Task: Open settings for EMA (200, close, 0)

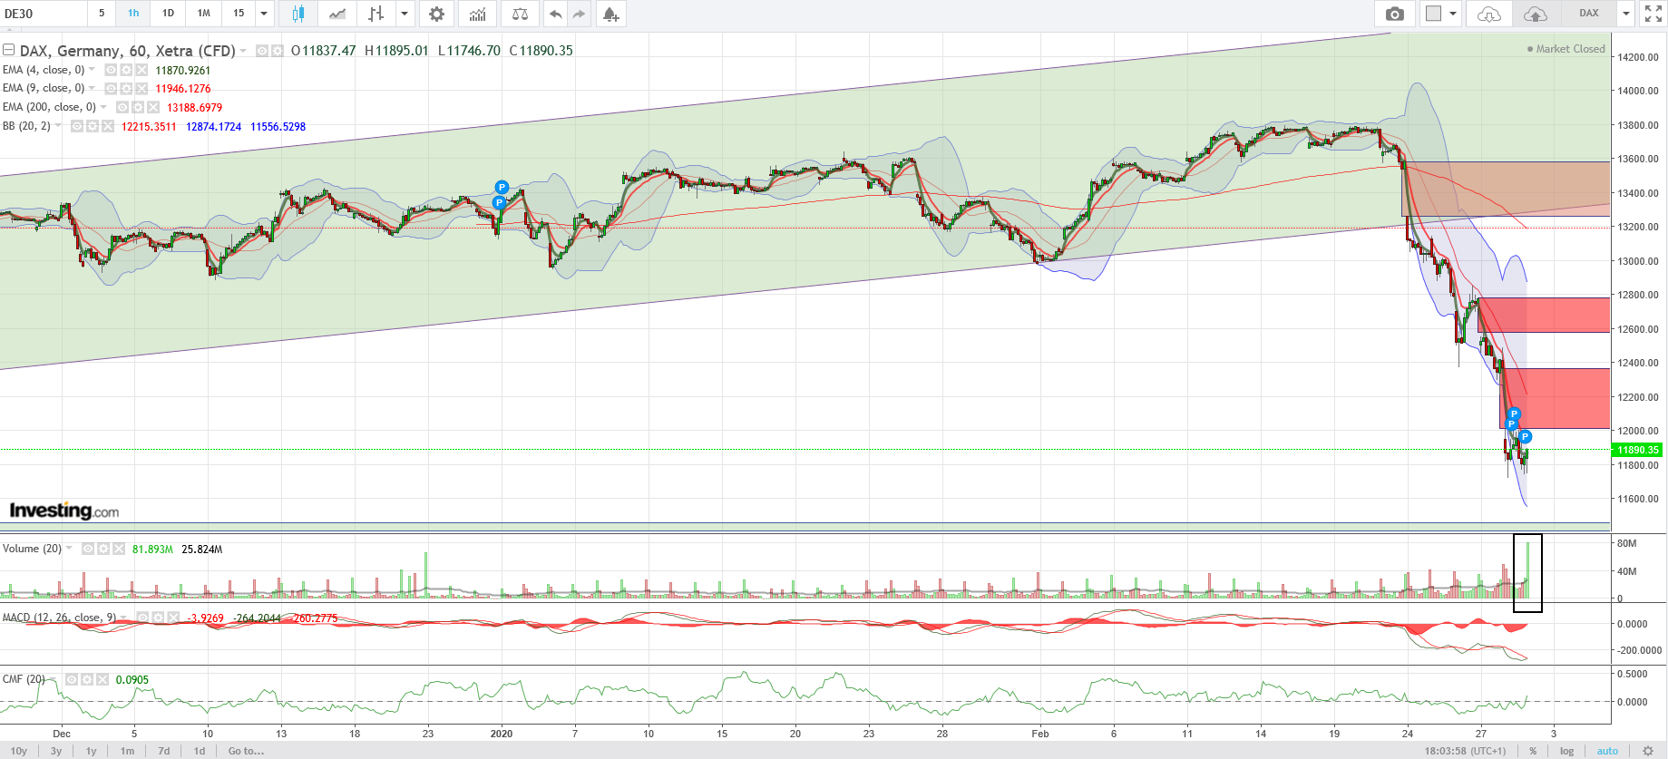Action: (x=139, y=107)
